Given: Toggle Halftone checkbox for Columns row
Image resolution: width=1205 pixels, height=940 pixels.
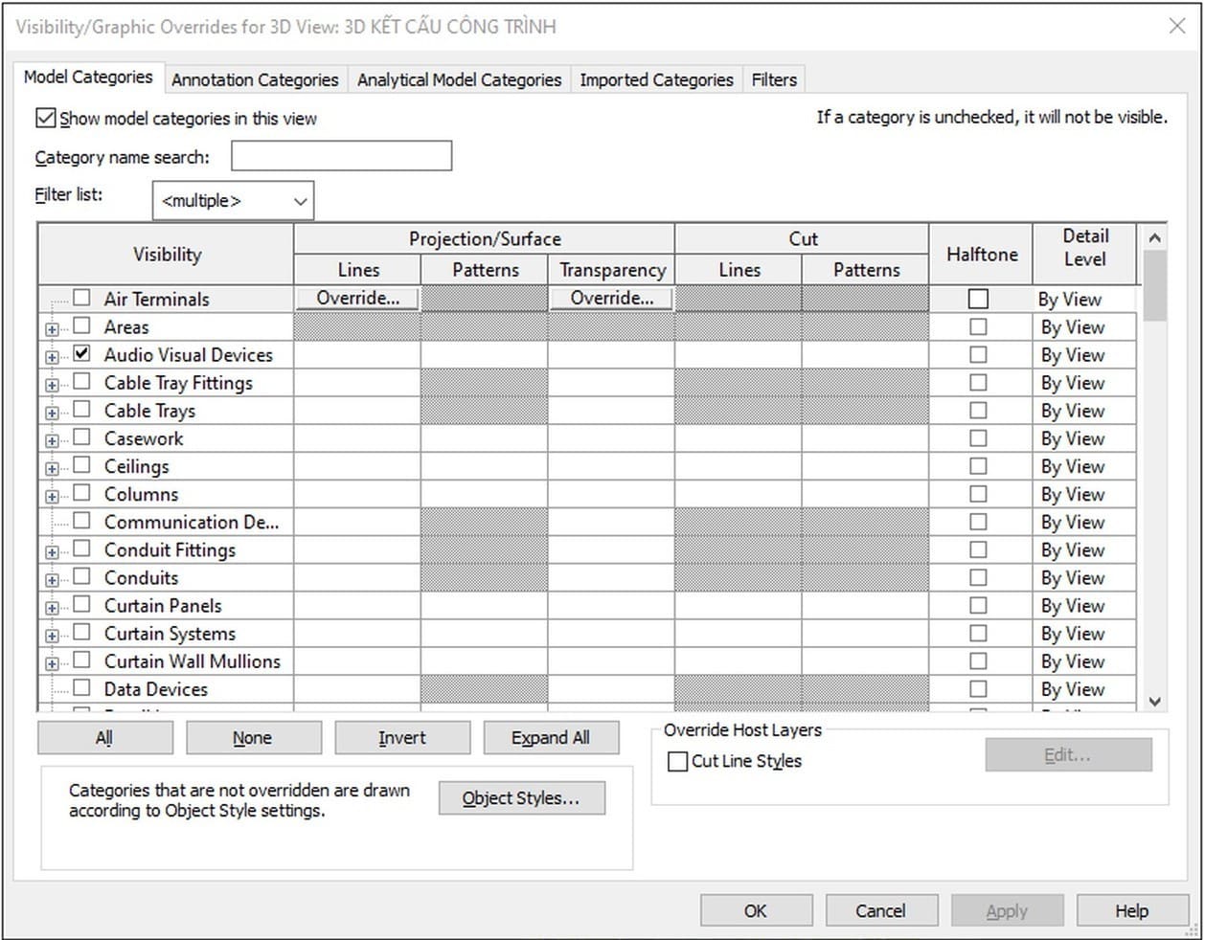Looking at the screenshot, I should (x=978, y=494).
